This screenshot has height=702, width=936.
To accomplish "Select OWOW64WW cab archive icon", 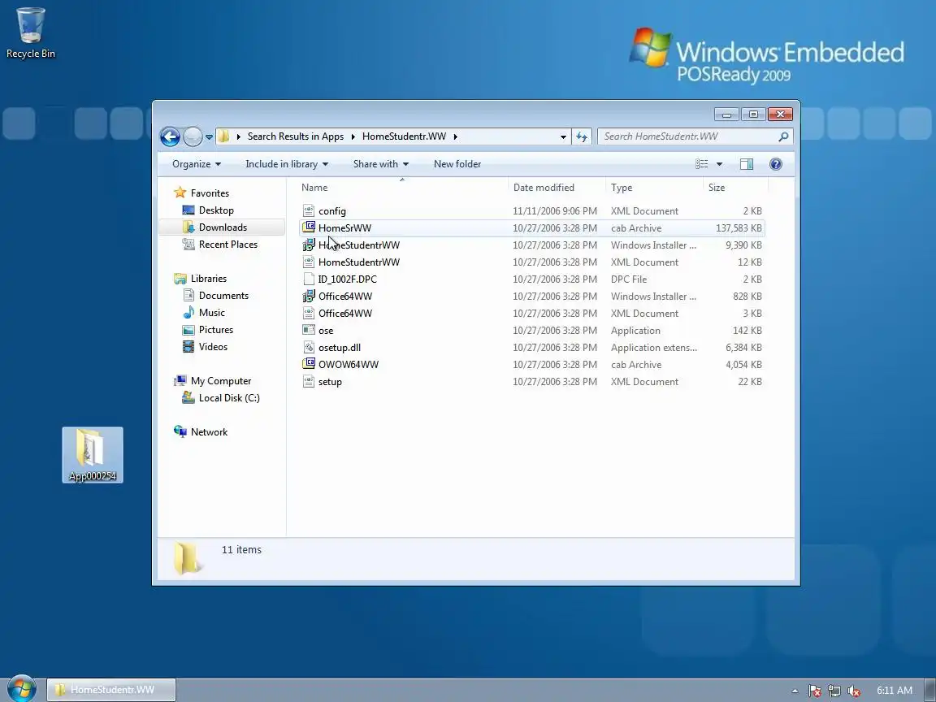I will click(309, 364).
